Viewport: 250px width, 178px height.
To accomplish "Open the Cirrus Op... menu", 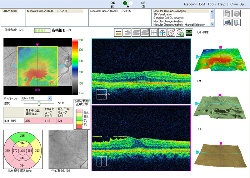I will click(238, 4).
